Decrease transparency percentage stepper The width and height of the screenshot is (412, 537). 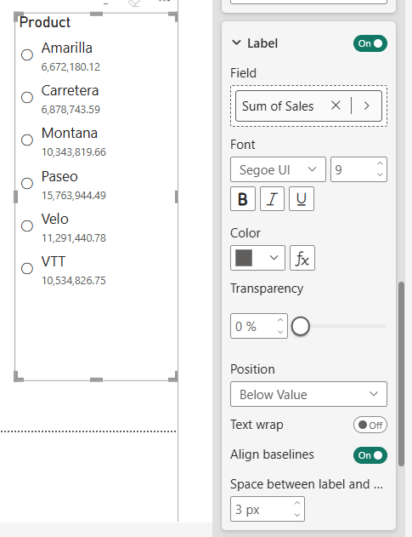(280, 332)
